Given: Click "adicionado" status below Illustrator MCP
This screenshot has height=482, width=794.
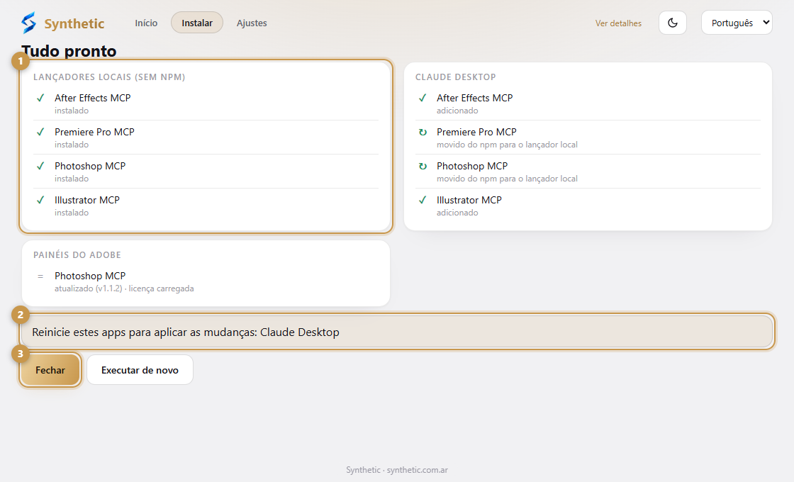Looking at the screenshot, I should (457, 213).
